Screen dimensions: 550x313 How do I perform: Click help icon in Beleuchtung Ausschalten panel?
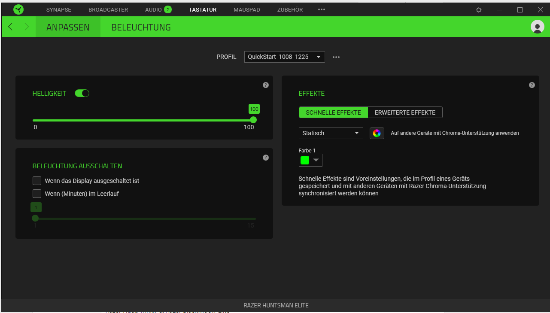pyautogui.click(x=265, y=158)
